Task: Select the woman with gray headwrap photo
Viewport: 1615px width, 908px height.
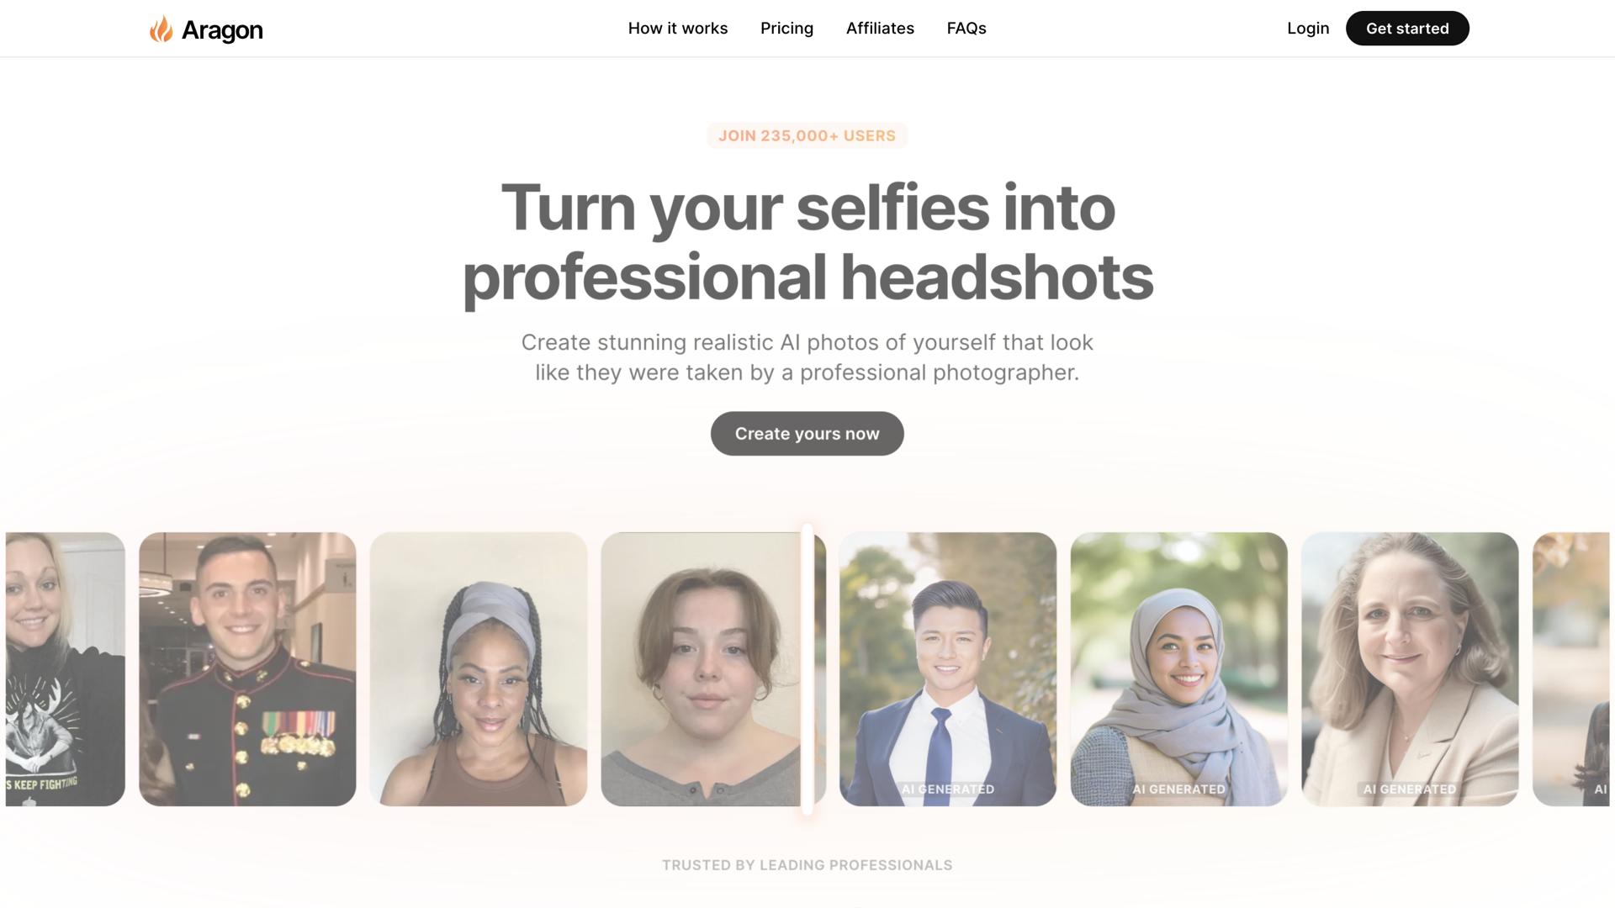Action: point(479,669)
